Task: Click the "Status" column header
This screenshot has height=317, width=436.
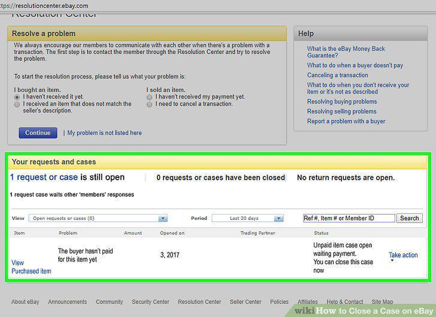Action: point(321,233)
